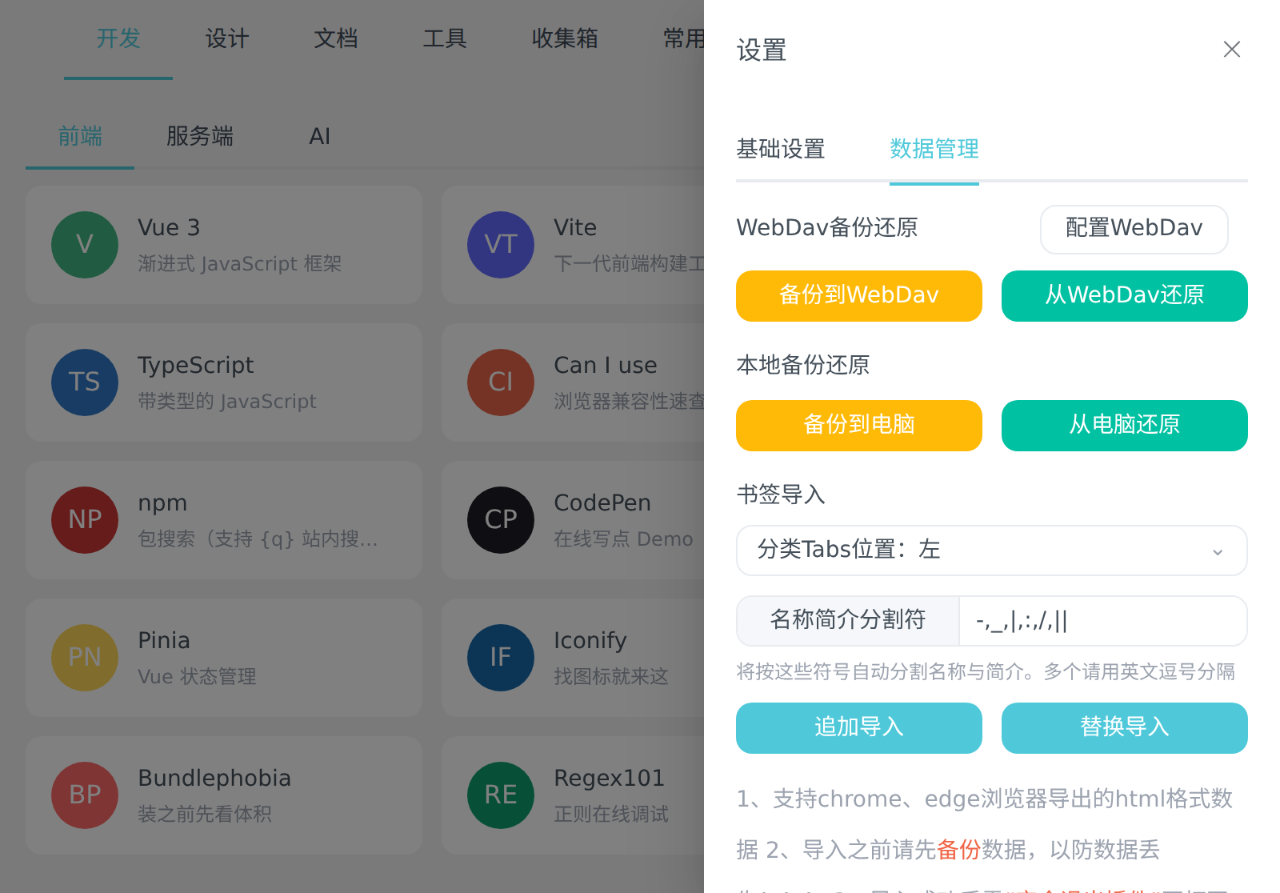Open the 设计 top navigation tab

pos(227,38)
